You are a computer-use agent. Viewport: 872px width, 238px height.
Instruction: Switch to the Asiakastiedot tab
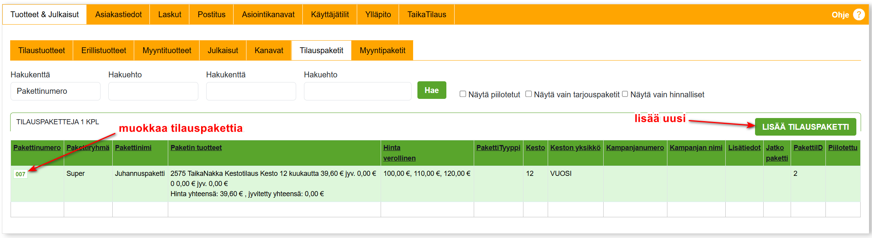tap(118, 15)
